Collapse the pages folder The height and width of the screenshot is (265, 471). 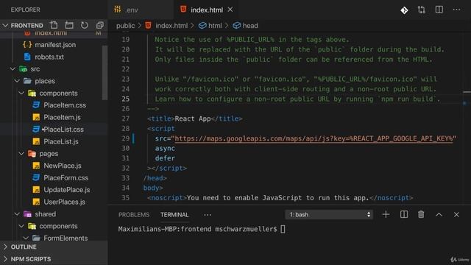(21, 154)
